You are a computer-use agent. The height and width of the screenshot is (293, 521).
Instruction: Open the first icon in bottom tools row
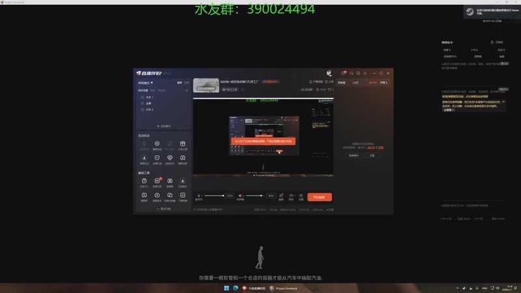click(144, 195)
